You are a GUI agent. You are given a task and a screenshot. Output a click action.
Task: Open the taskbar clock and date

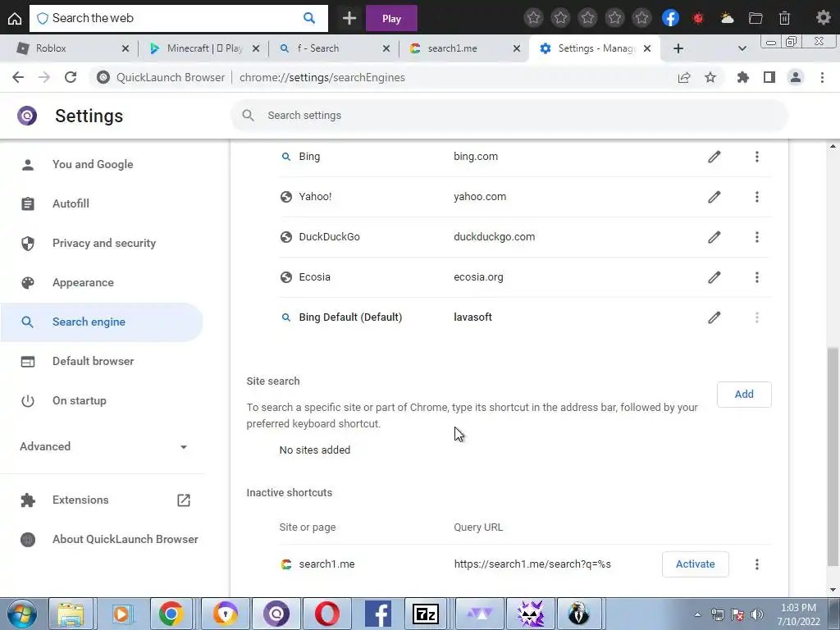coord(799,614)
